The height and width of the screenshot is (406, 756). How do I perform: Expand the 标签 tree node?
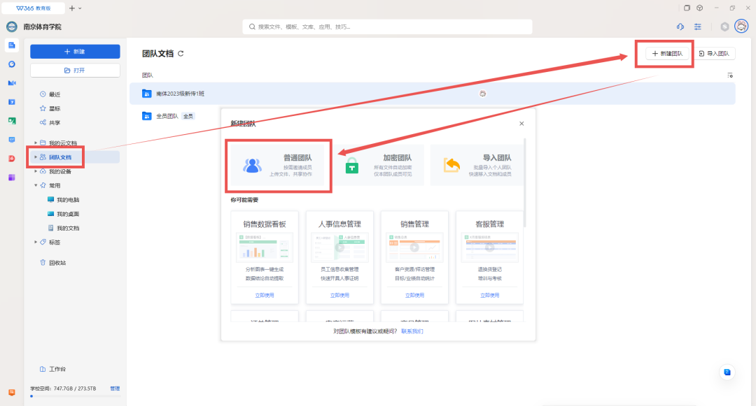36,242
